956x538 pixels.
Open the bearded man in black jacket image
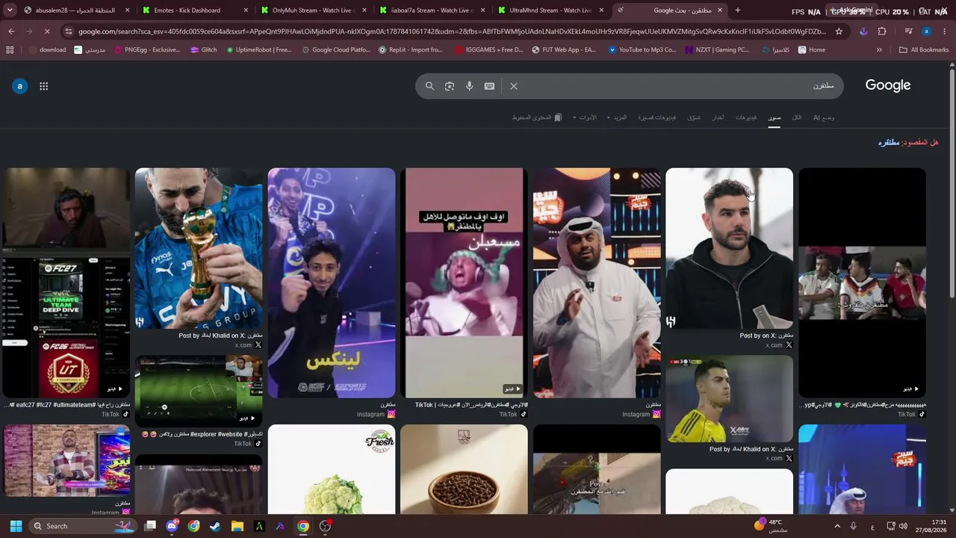pyautogui.click(x=729, y=248)
